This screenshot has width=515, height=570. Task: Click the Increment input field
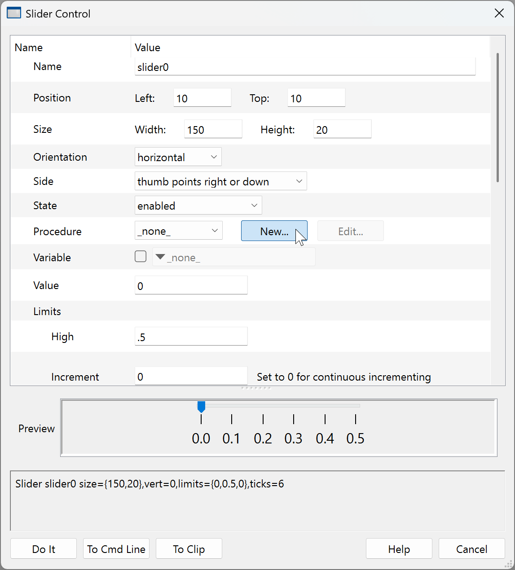coord(191,376)
